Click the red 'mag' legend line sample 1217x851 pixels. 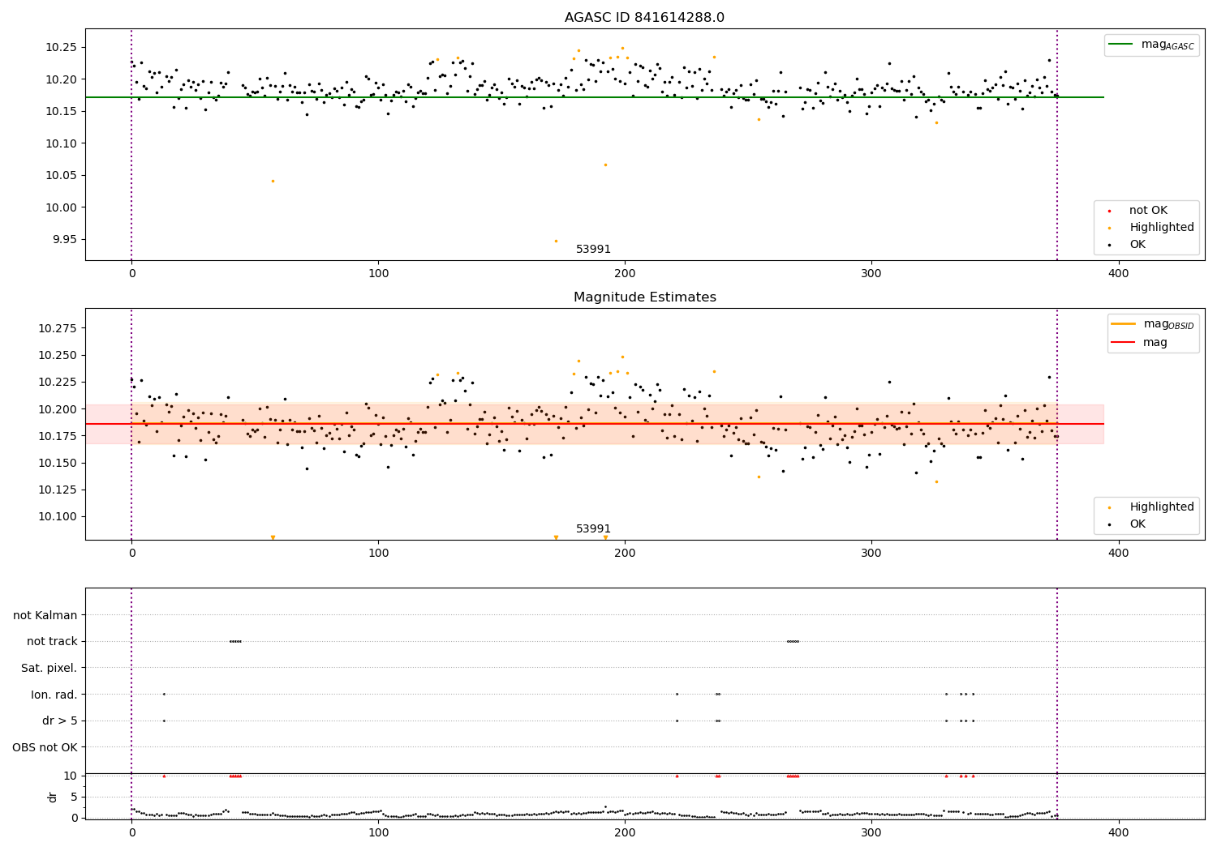1123,343
